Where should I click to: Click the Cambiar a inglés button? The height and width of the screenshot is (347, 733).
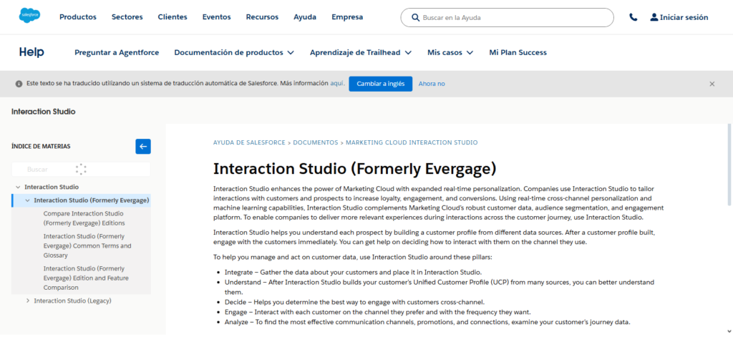pos(381,84)
